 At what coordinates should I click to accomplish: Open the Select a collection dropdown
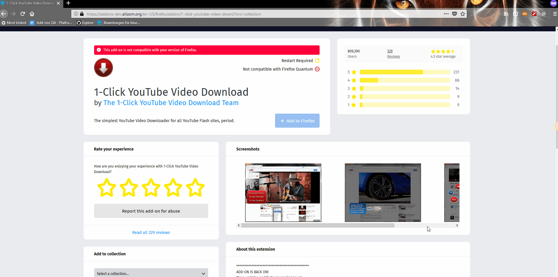[151, 273]
